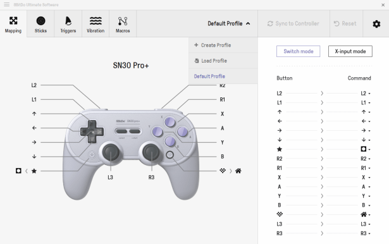389x244 pixels.
Task: Click the Reset button
Action: (346, 23)
